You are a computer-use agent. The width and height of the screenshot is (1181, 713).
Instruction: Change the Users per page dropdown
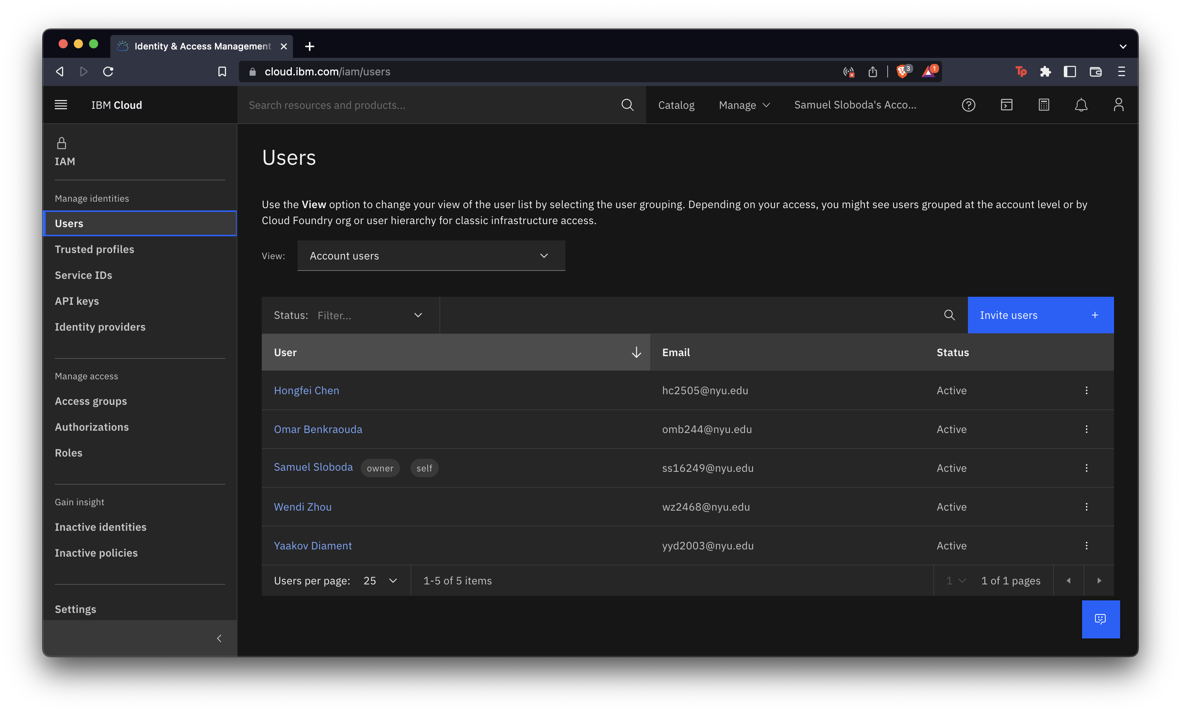380,580
